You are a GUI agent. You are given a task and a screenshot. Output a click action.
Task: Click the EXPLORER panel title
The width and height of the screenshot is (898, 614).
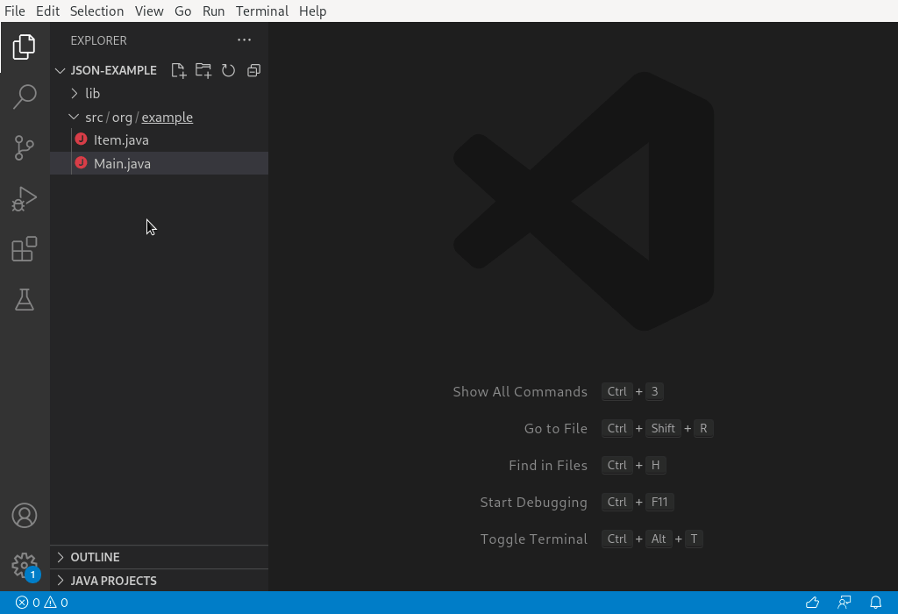[98, 40]
